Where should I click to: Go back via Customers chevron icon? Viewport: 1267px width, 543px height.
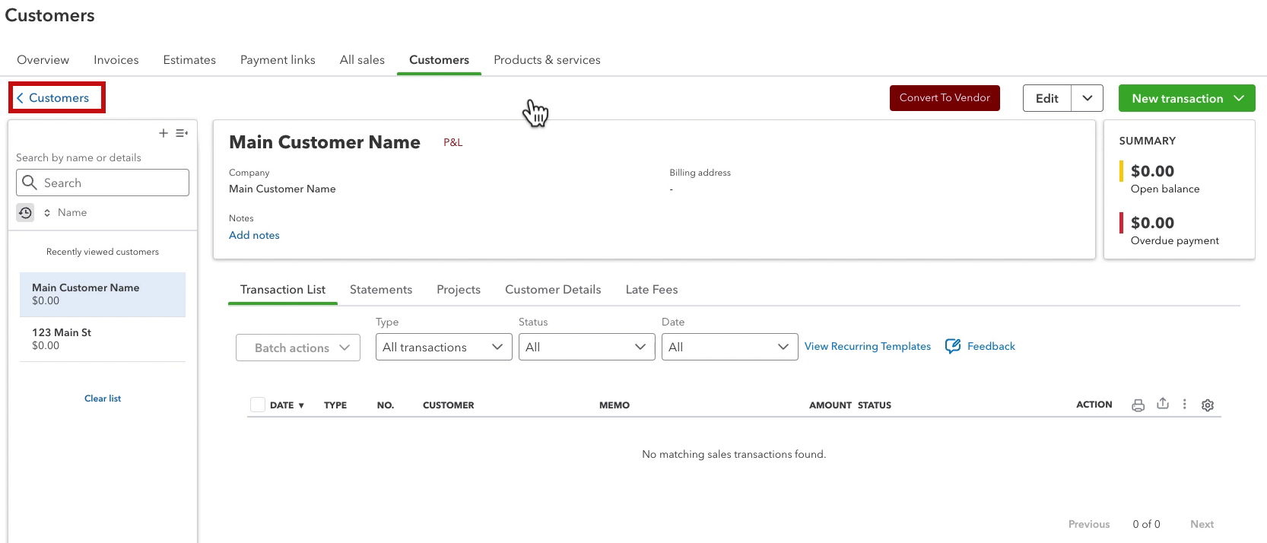click(x=21, y=98)
